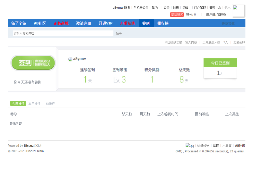Switch to 总排行 tab
Image resolution: width=261 pixels, height=187 pixels.
50,104
